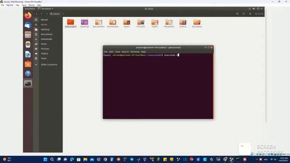290x163 pixels.
Task: Go back in Files navigation
Action: point(37,14)
